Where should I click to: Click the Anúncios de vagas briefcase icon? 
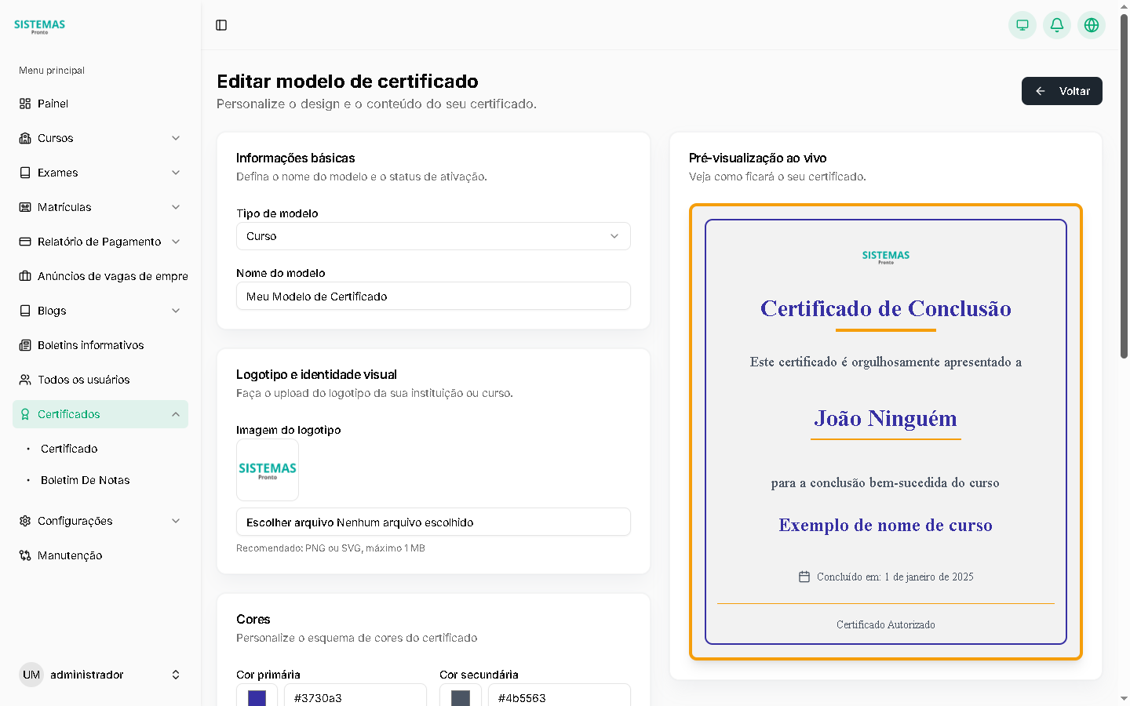pos(25,276)
